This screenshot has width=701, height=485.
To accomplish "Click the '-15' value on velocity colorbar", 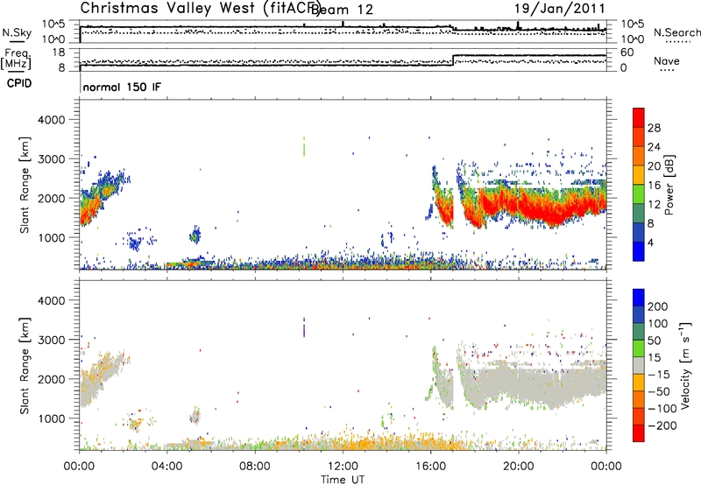I will (659, 375).
